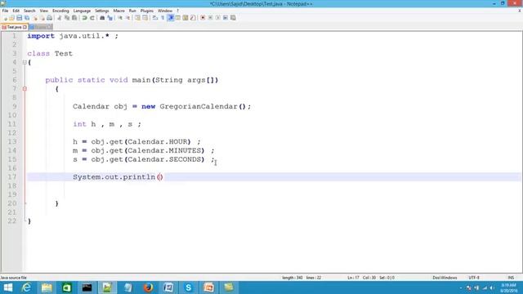Open the Run menu
Screen dimensions: 523x294
click(132, 11)
